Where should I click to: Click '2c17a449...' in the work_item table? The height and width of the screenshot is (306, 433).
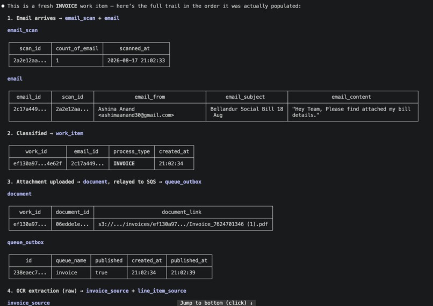coord(88,164)
